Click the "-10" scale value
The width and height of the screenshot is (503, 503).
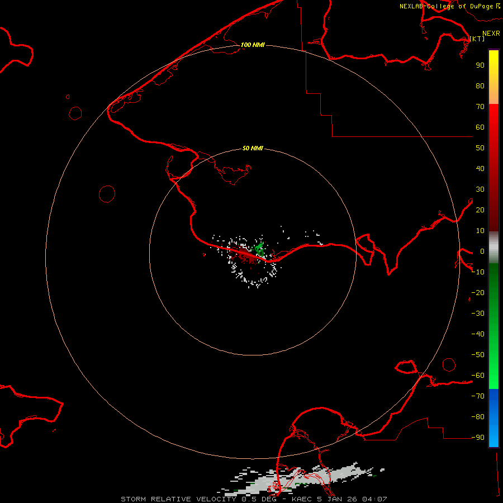(x=478, y=272)
